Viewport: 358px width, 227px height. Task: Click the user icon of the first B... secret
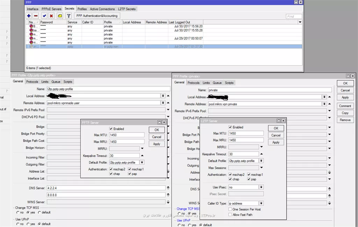click(31, 26)
